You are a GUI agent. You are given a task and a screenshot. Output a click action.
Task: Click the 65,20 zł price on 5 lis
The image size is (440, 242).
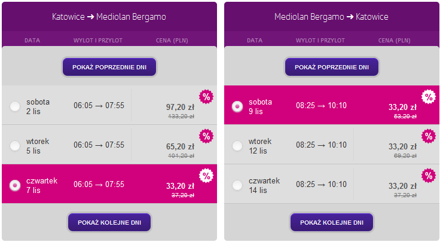click(180, 146)
